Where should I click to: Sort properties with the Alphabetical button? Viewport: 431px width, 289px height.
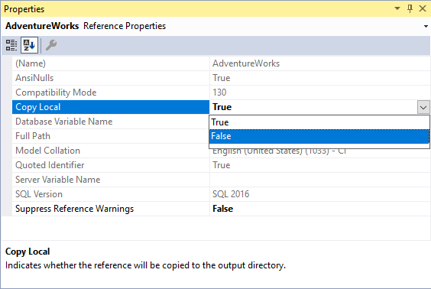coord(29,45)
